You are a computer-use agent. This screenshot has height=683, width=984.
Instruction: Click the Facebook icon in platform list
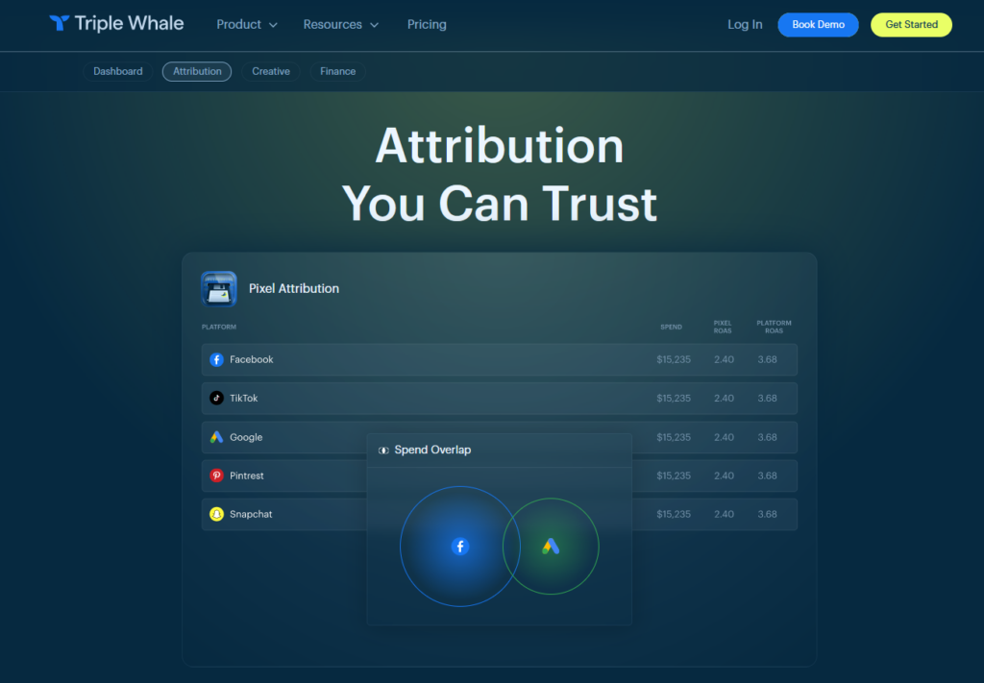tap(217, 359)
